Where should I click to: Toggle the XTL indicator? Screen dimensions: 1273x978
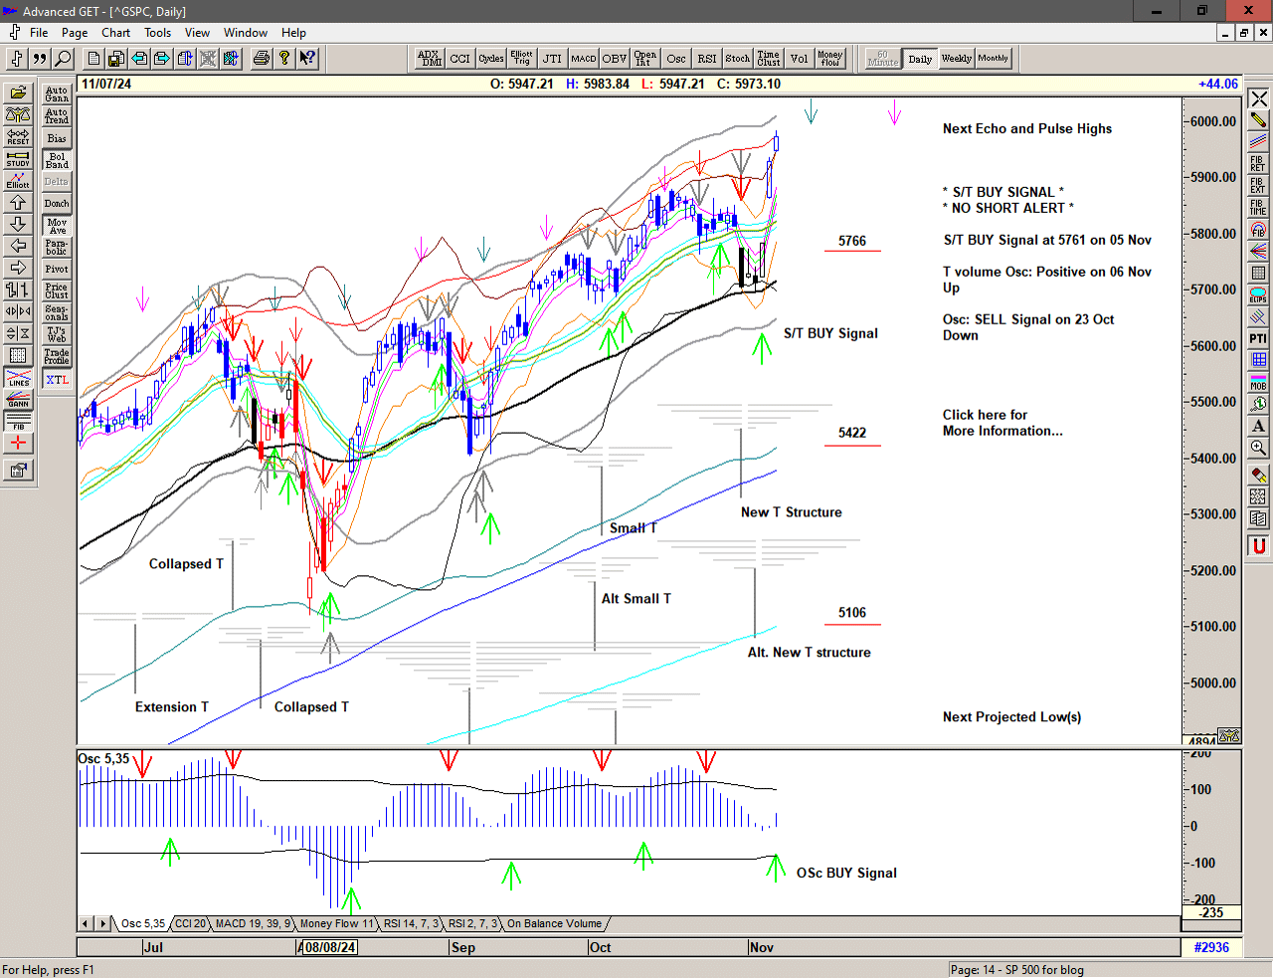[57, 380]
